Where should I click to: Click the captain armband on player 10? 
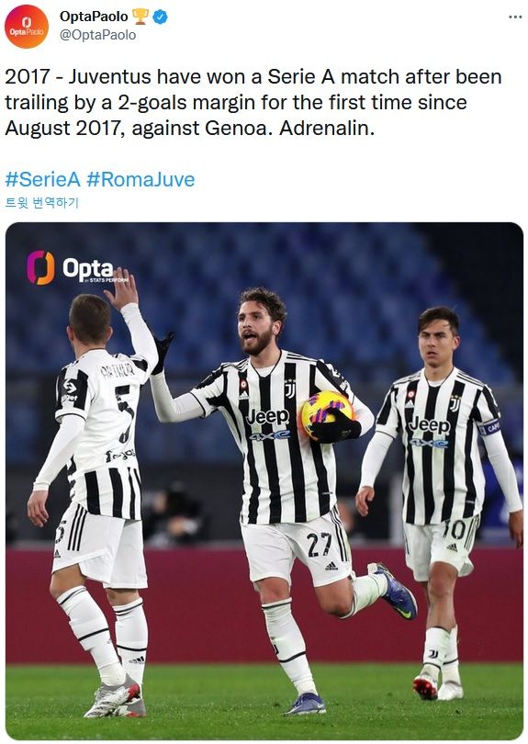(x=490, y=427)
